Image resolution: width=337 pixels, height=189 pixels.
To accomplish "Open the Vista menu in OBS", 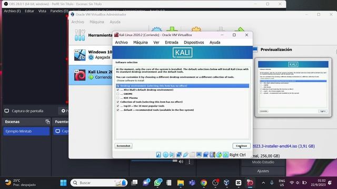I will tap(42, 11).
